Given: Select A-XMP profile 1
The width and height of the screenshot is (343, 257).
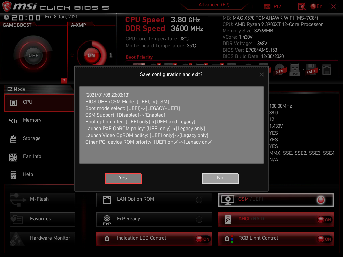Looking at the screenshot, I should click(111, 55).
